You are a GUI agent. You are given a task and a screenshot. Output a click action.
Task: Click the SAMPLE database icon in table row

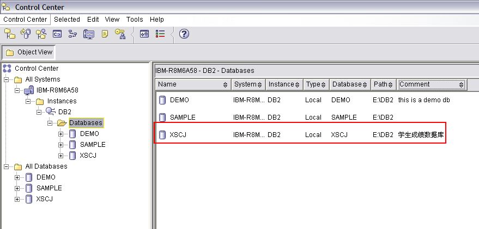tap(162, 117)
